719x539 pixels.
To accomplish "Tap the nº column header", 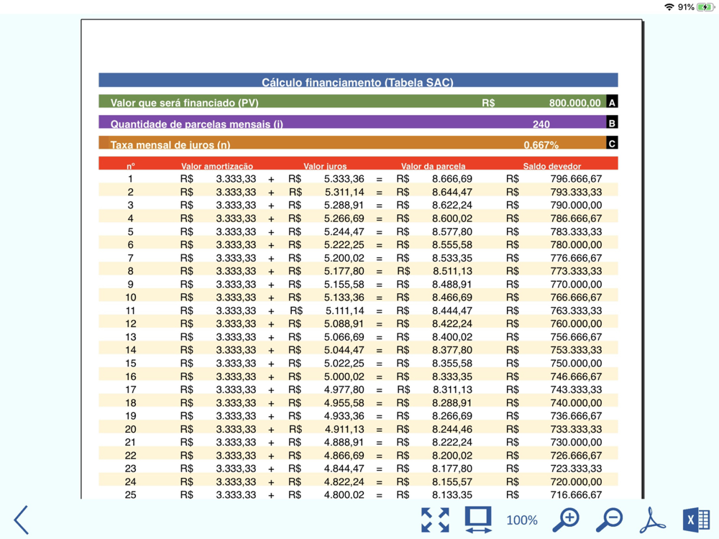I will [x=131, y=166].
